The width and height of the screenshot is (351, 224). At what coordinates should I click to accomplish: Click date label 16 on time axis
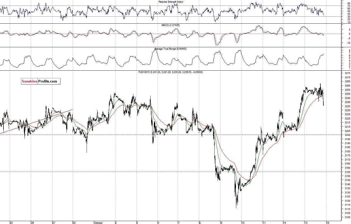(327, 223)
